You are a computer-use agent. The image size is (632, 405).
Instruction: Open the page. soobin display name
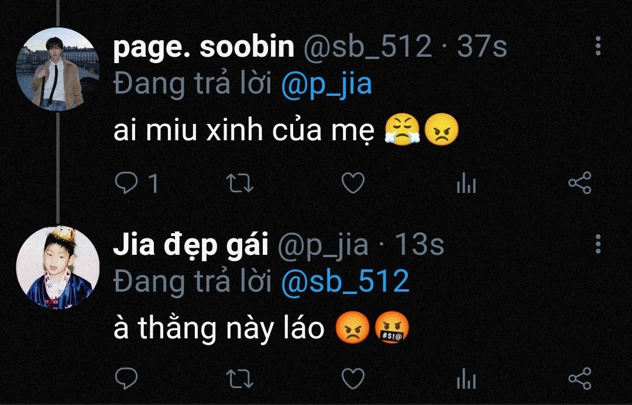point(204,47)
